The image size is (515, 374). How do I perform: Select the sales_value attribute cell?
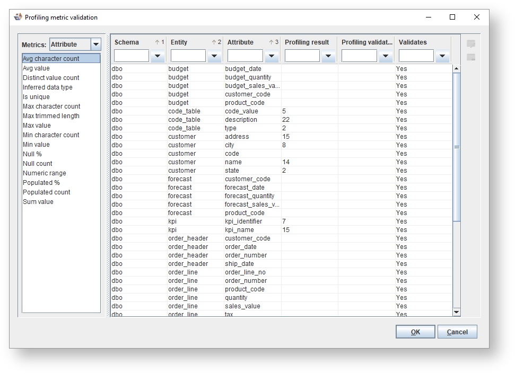click(252, 306)
